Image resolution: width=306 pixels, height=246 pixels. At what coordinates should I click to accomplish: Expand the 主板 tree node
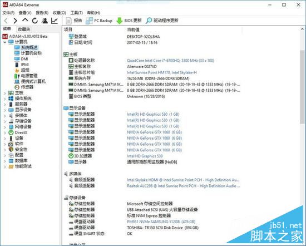pyautogui.click(x=5, y=93)
